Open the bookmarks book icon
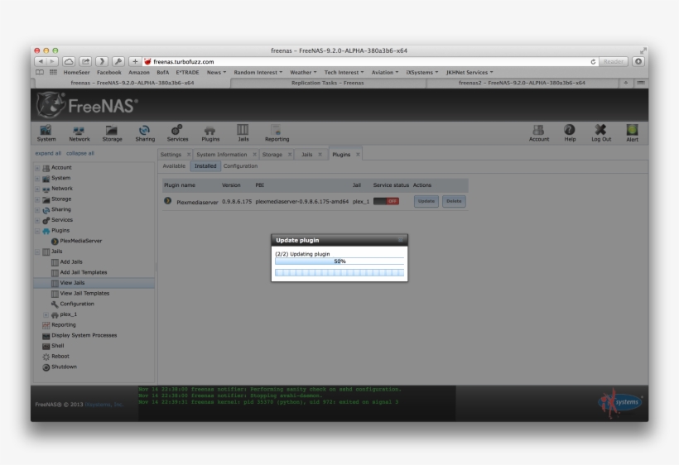The image size is (679, 465). pos(40,72)
